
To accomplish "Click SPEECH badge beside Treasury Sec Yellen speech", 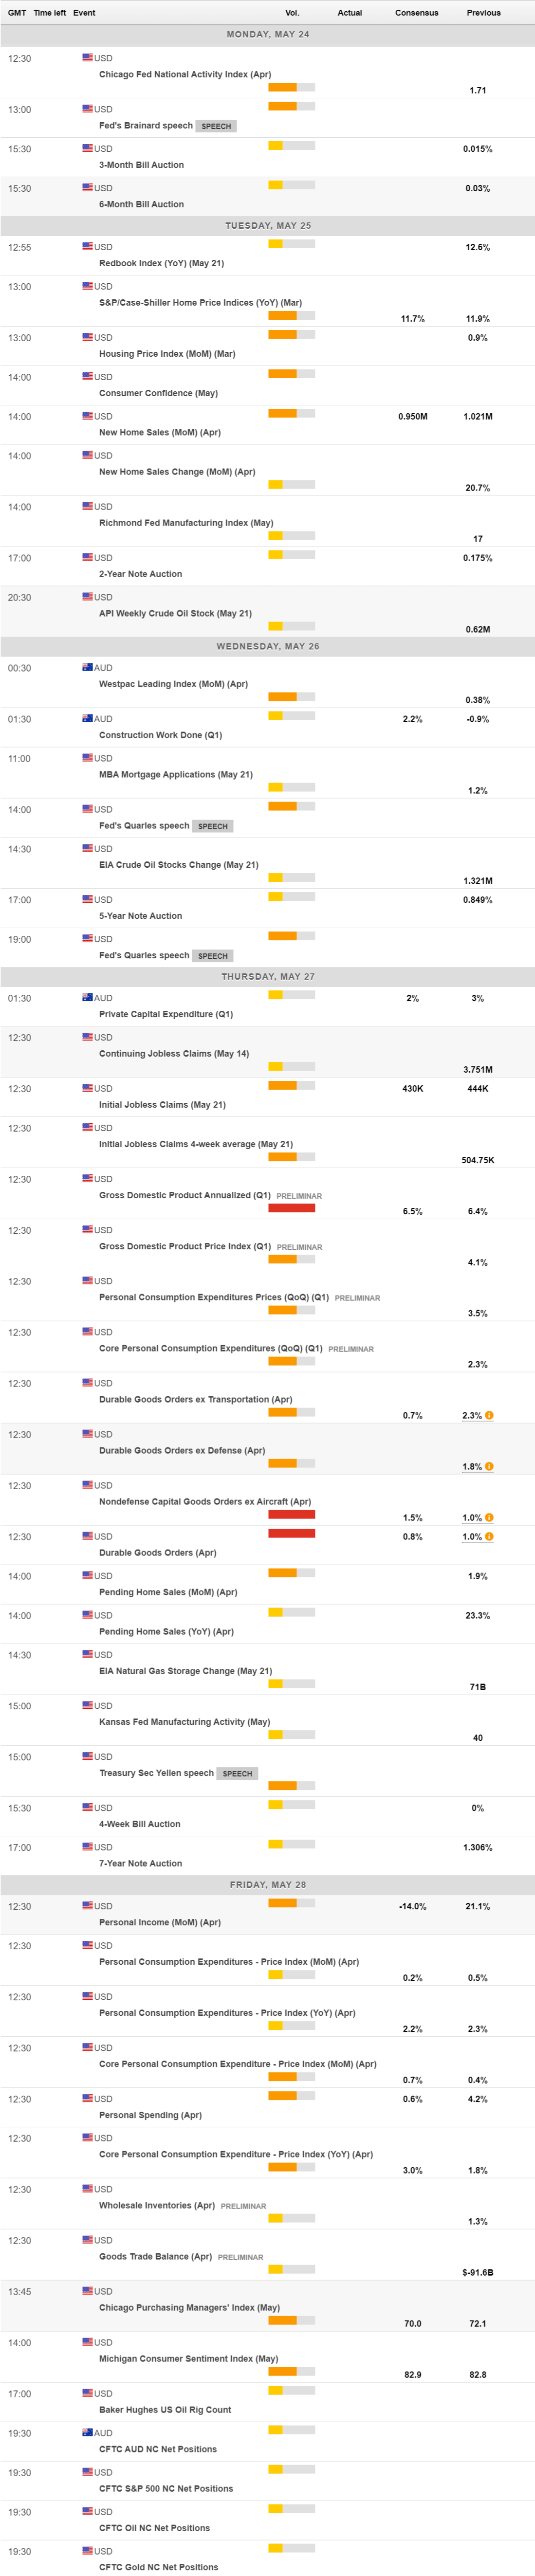I will [237, 1773].
